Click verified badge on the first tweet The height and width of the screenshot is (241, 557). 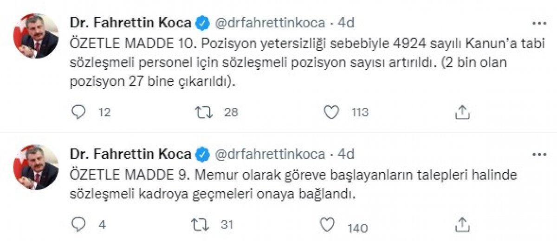[x=201, y=23]
